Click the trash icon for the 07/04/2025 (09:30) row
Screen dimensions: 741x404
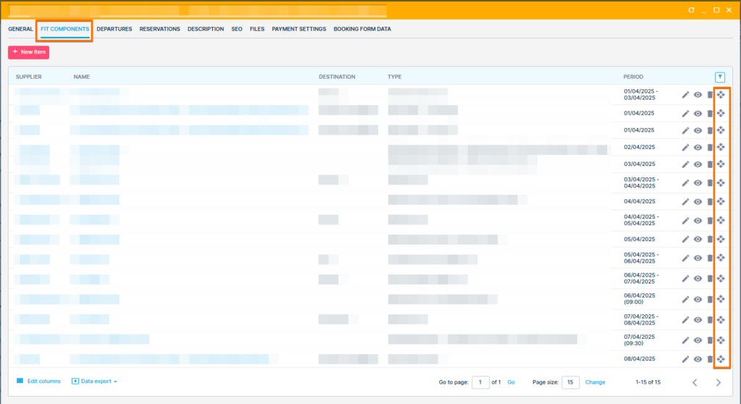(x=710, y=340)
